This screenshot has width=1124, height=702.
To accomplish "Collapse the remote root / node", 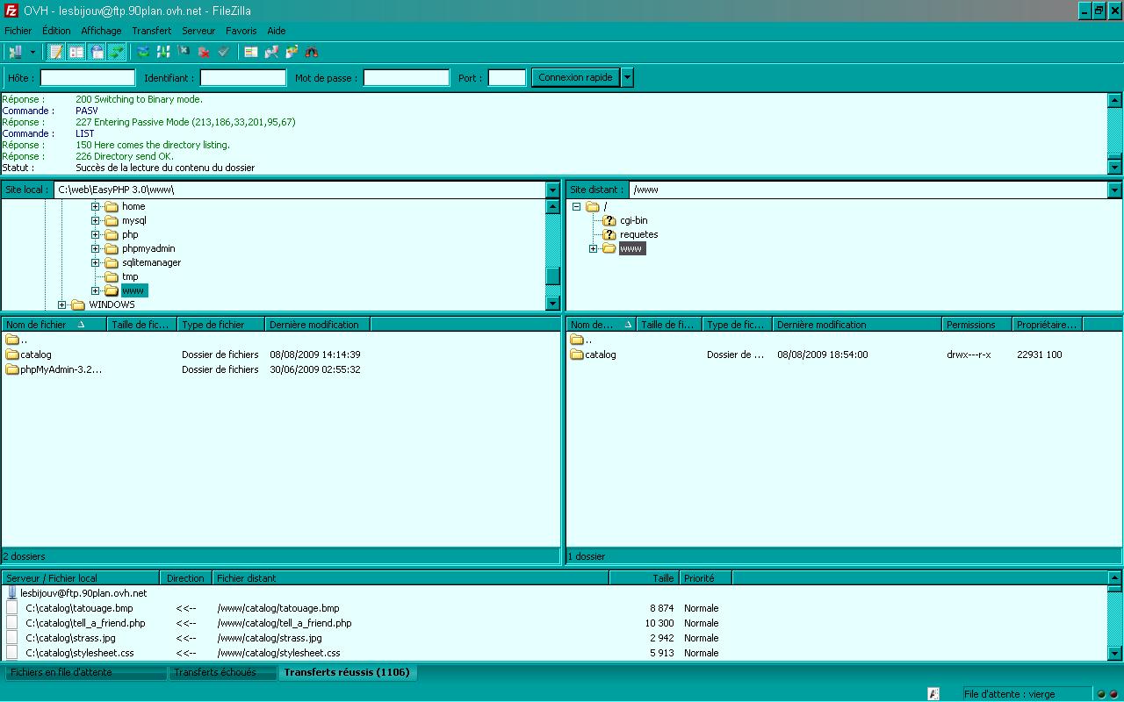I will click(576, 207).
